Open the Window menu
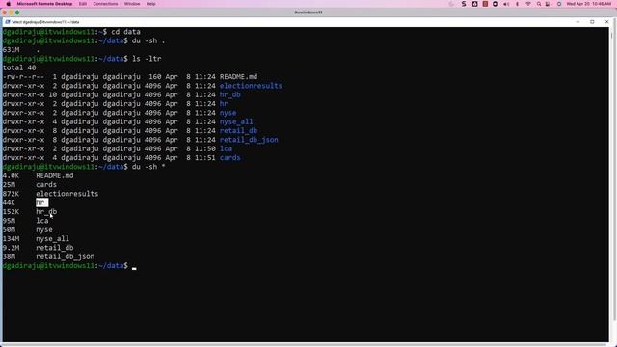The height and width of the screenshot is (347, 617). point(132,4)
